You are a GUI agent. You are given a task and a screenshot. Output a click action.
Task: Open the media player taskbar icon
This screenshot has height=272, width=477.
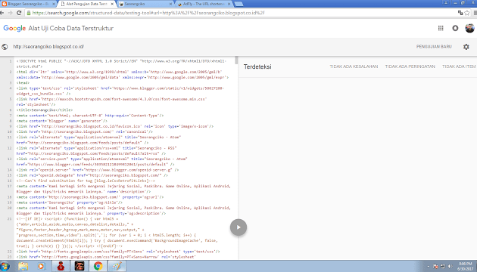point(41,266)
